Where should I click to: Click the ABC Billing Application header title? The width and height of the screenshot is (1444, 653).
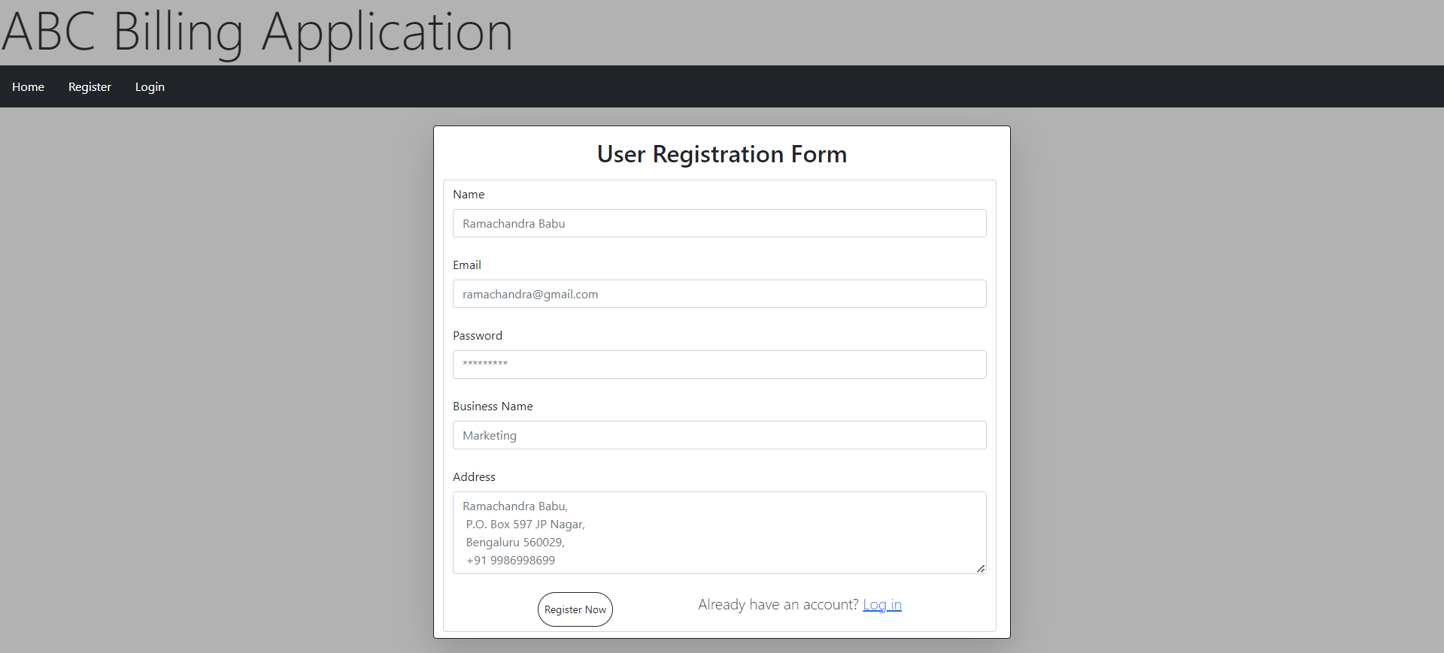[x=257, y=32]
